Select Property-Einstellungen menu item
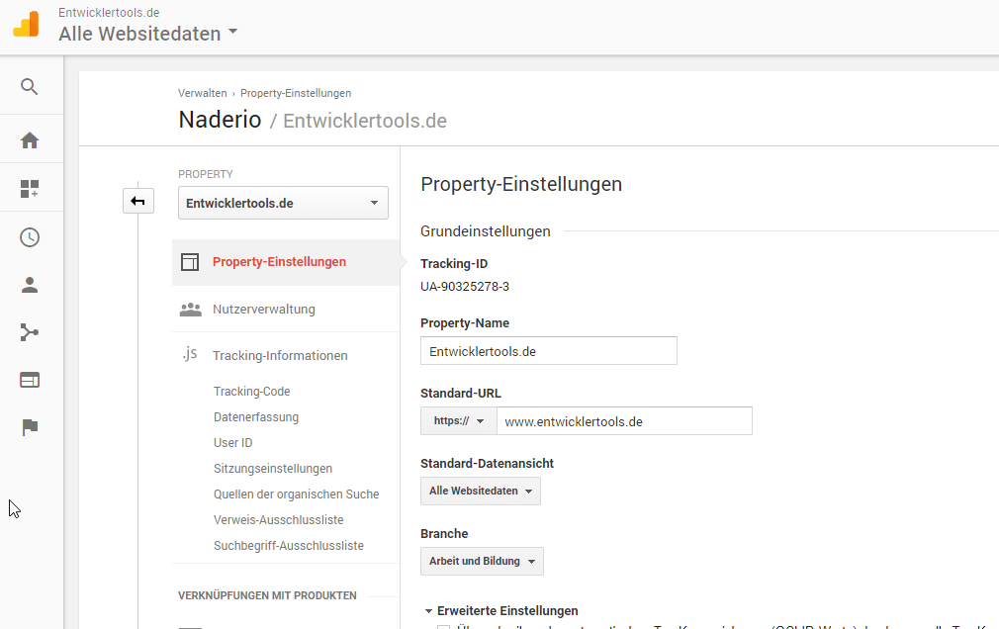Image resolution: width=999 pixels, height=629 pixels. click(x=286, y=262)
